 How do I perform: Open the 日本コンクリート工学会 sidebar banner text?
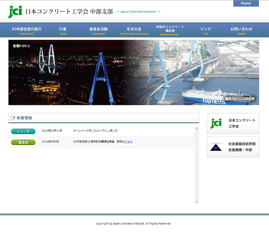coord(242,123)
